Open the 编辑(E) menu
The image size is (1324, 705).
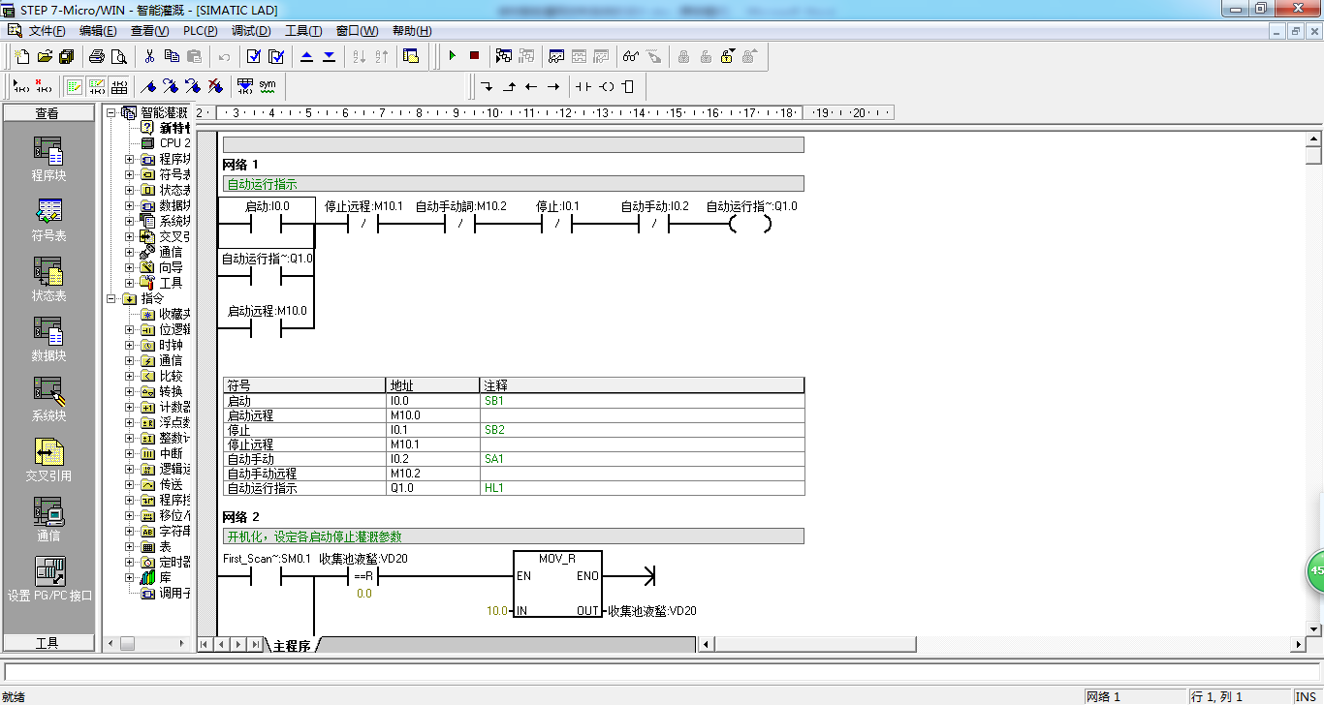tap(98, 31)
